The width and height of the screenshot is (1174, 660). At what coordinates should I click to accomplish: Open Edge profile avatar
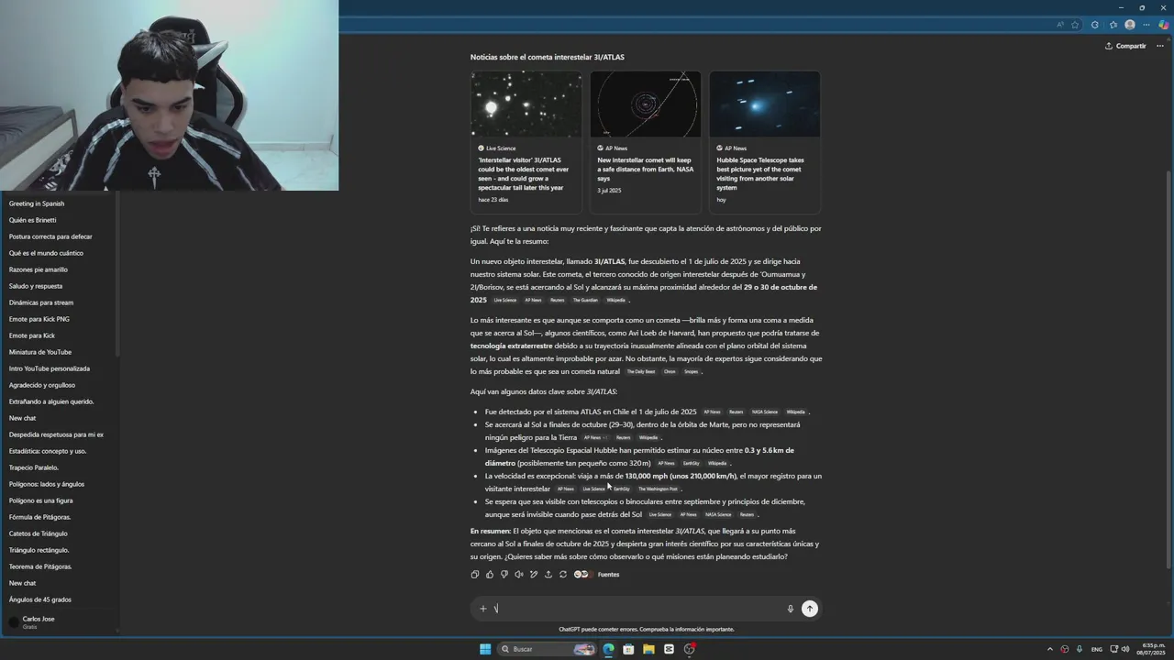(1130, 25)
